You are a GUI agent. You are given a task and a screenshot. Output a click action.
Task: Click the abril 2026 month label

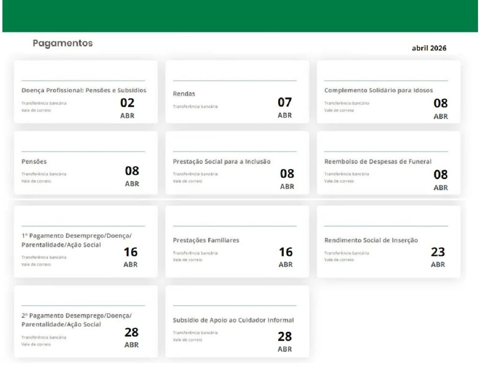pyautogui.click(x=429, y=48)
